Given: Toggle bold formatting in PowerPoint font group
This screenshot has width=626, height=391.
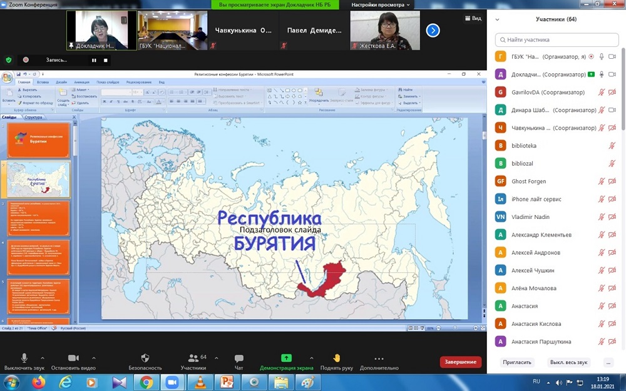Looking at the screenshot, I should (x=104, y=102).
